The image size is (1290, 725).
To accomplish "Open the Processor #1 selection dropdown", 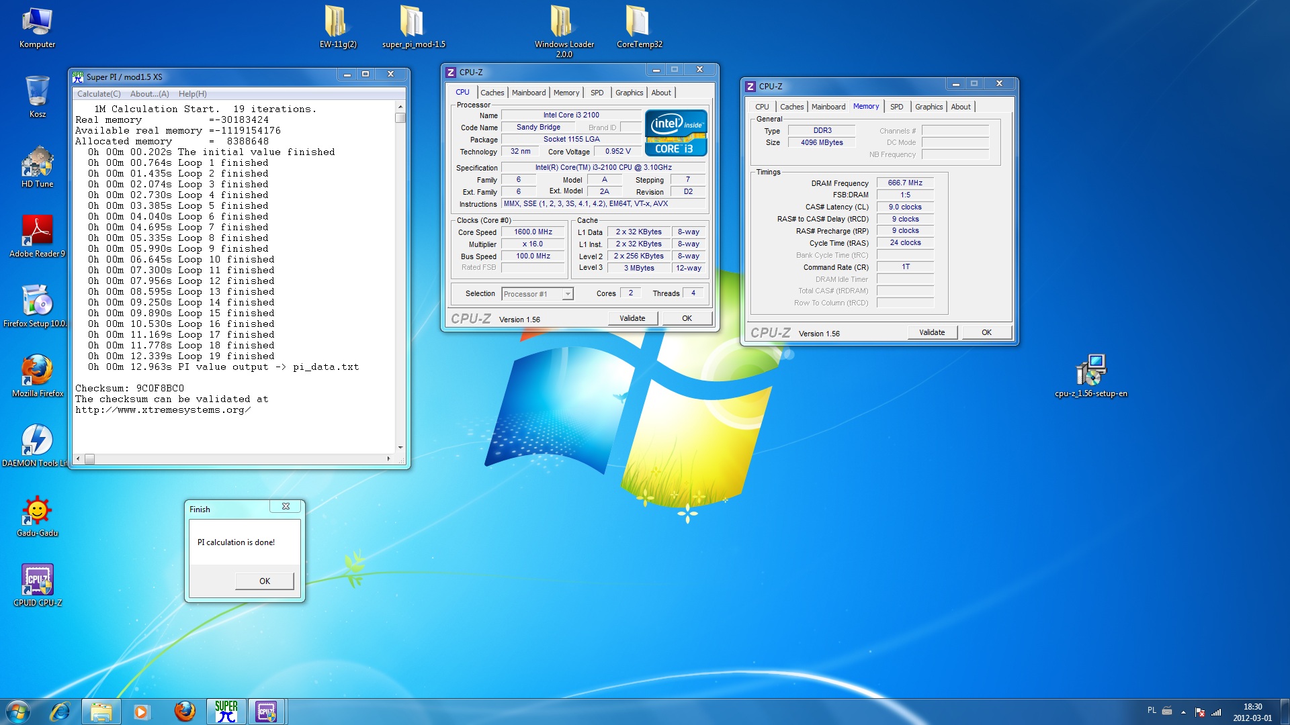I will pyautogui.click(x=537, y=294).
